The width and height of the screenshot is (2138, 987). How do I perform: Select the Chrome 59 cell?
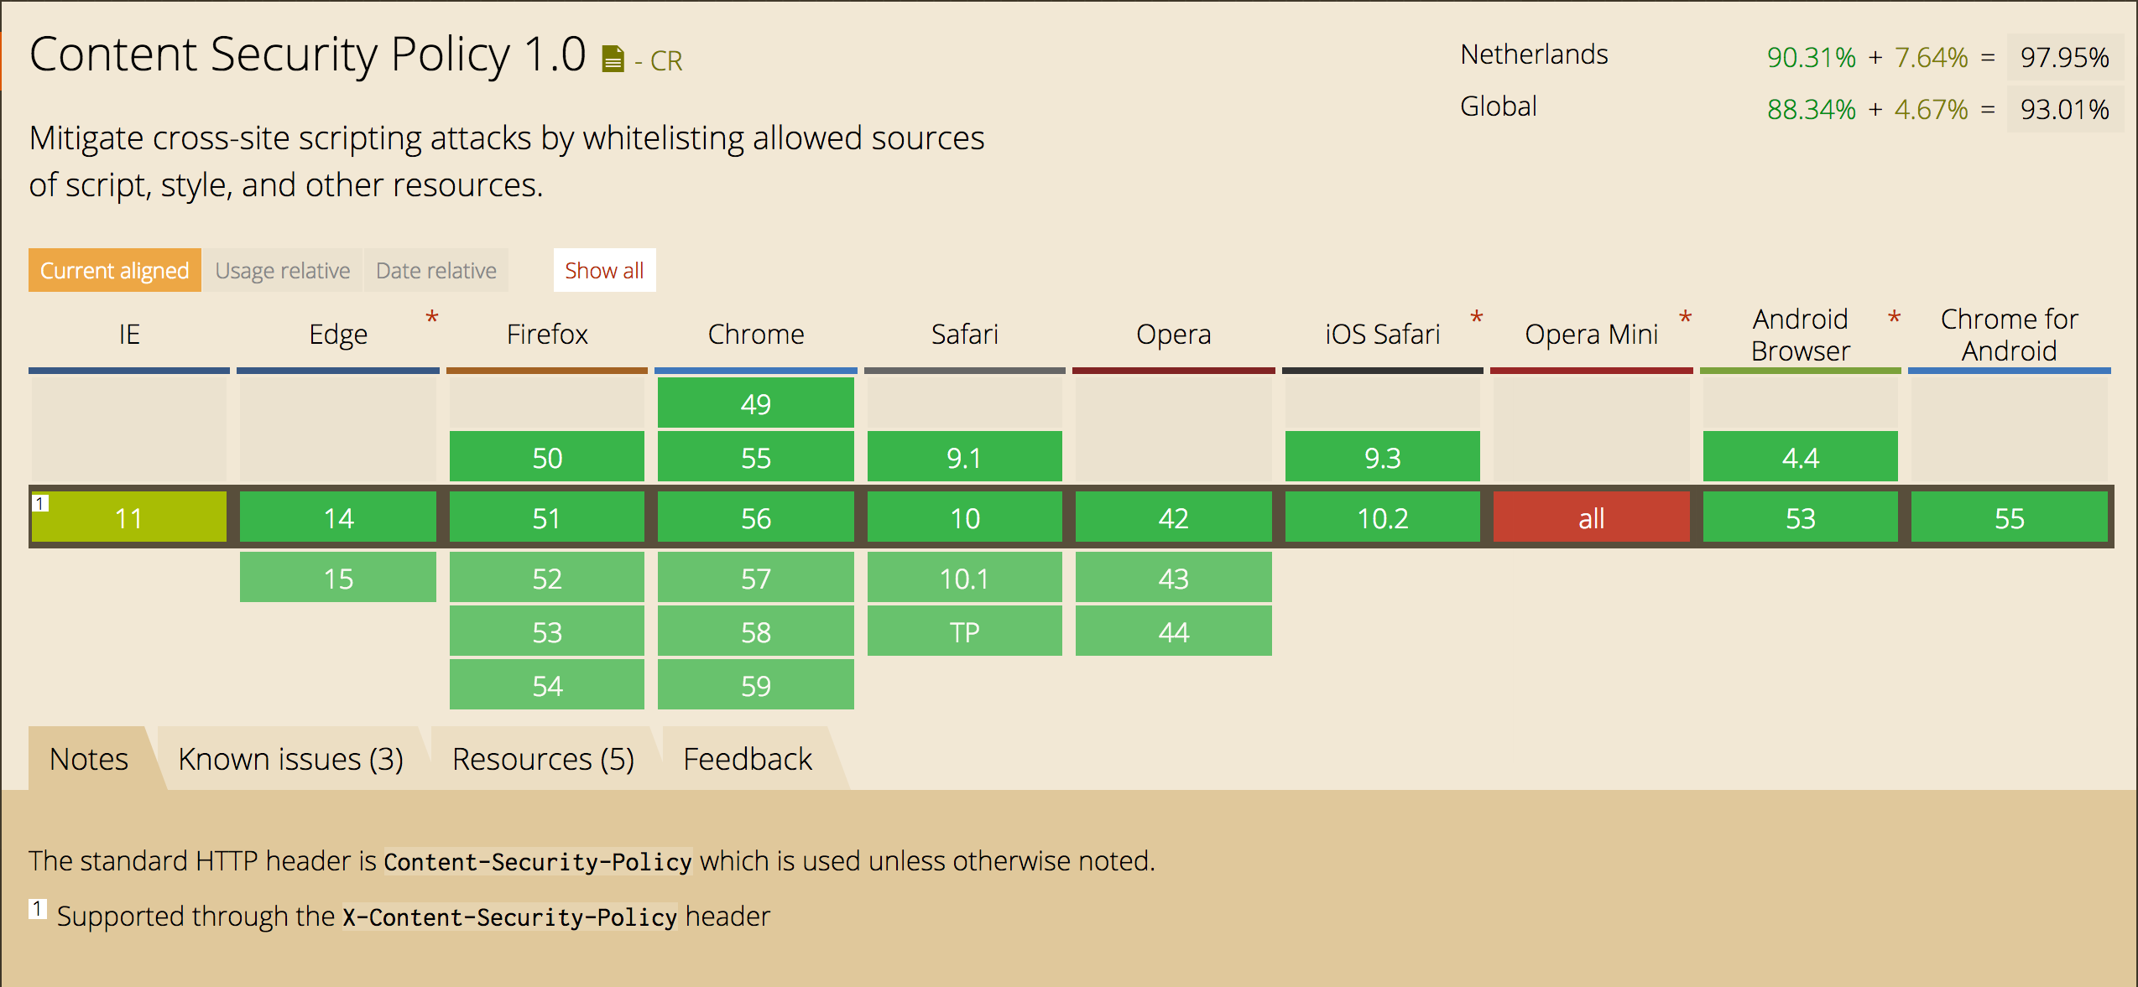click(756, 684)
